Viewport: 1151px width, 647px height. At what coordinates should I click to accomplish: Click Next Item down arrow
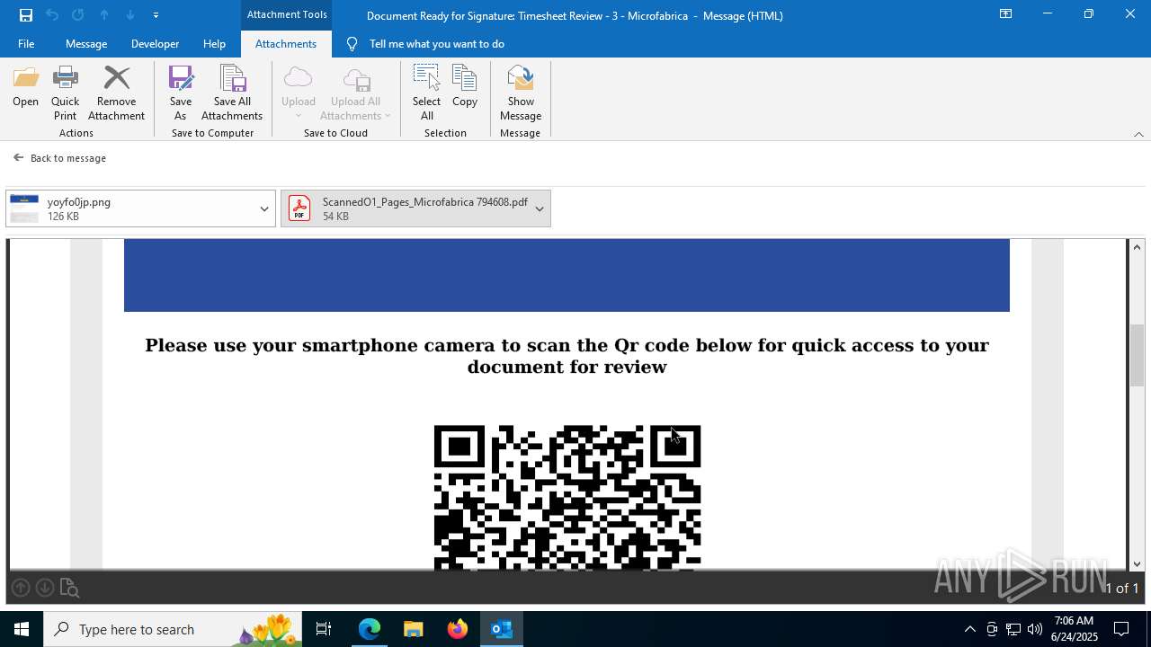(130, 15)
